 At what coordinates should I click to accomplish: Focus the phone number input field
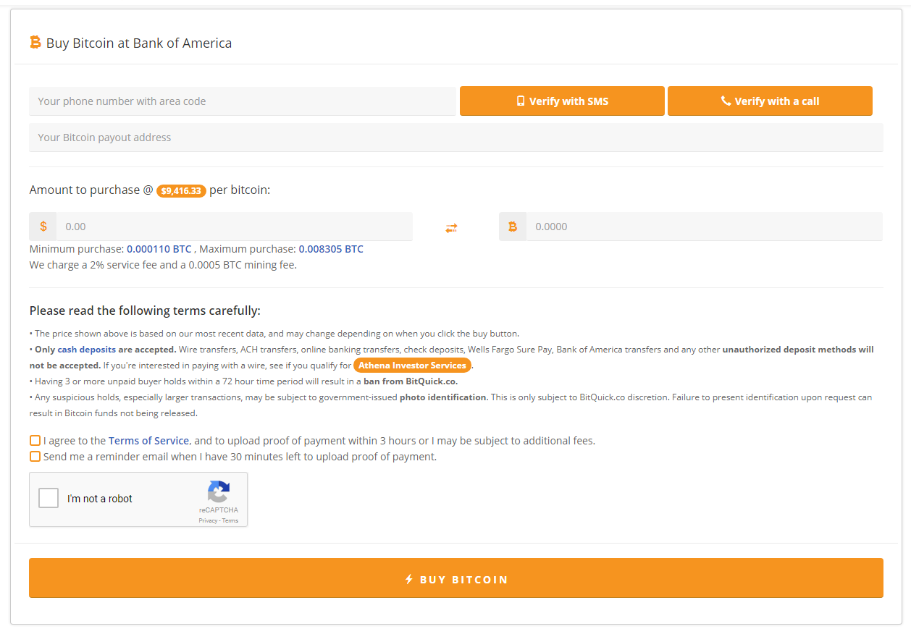[x=243, y=101]
